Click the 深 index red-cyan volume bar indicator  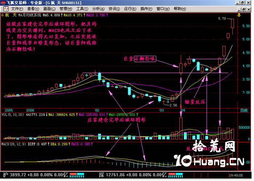coord(176,175)
